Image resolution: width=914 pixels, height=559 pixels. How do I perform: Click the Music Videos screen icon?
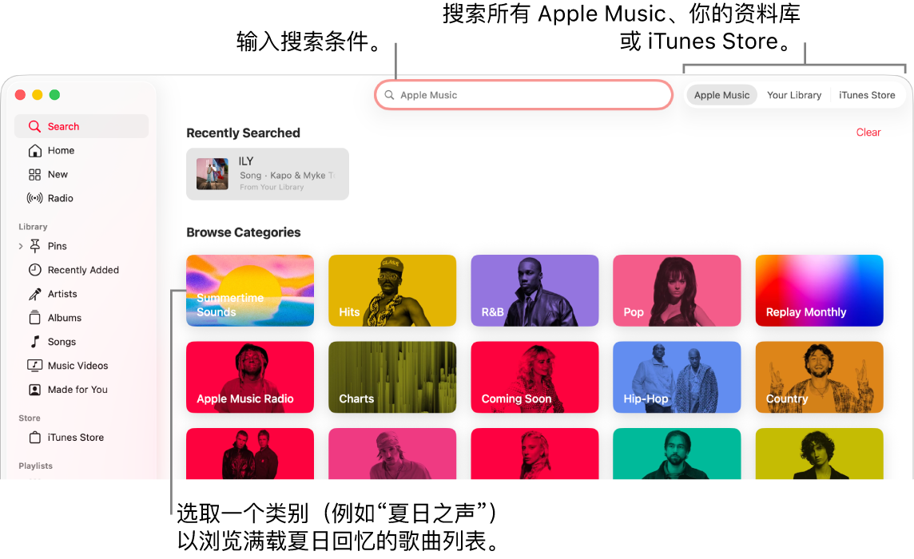[35, 366]
